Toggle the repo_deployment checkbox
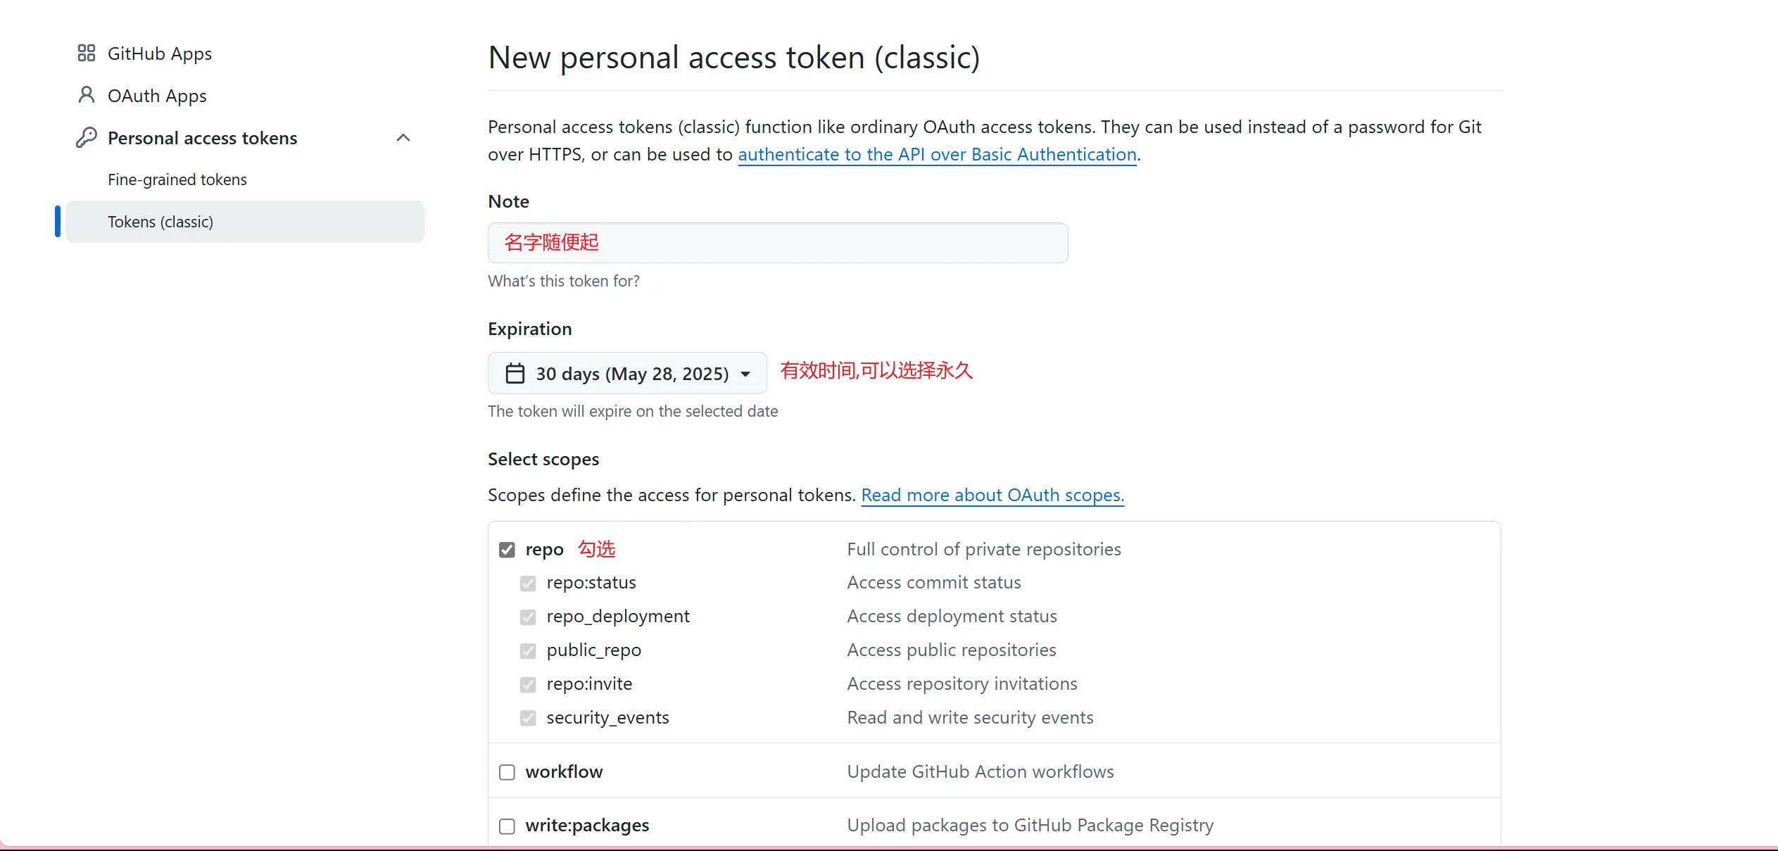The image size is (1778, 851). pyautogui.click(x=528, y=617)
